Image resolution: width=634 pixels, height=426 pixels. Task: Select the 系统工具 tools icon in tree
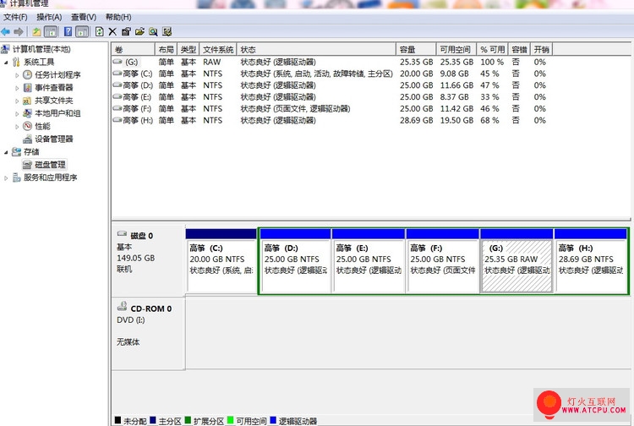click(x=16, y=62)
